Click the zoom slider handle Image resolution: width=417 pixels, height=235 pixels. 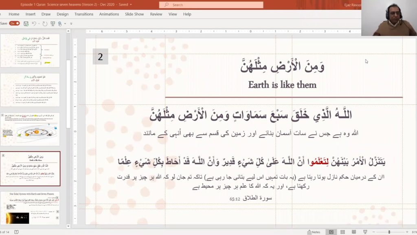tap(389, 232)
